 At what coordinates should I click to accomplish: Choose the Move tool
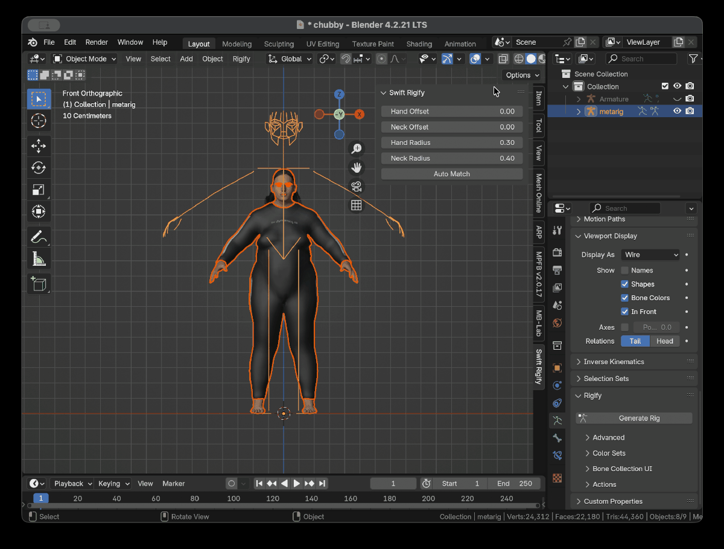39,146
